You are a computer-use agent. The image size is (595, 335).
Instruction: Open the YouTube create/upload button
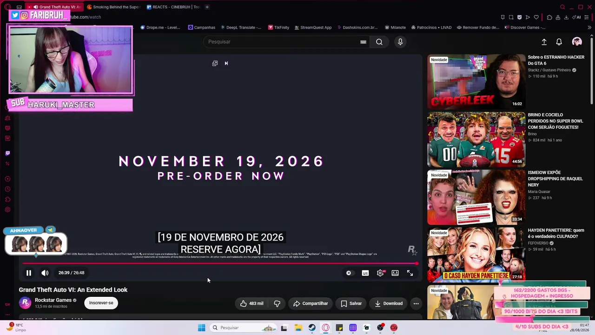[x=544, y=42]
